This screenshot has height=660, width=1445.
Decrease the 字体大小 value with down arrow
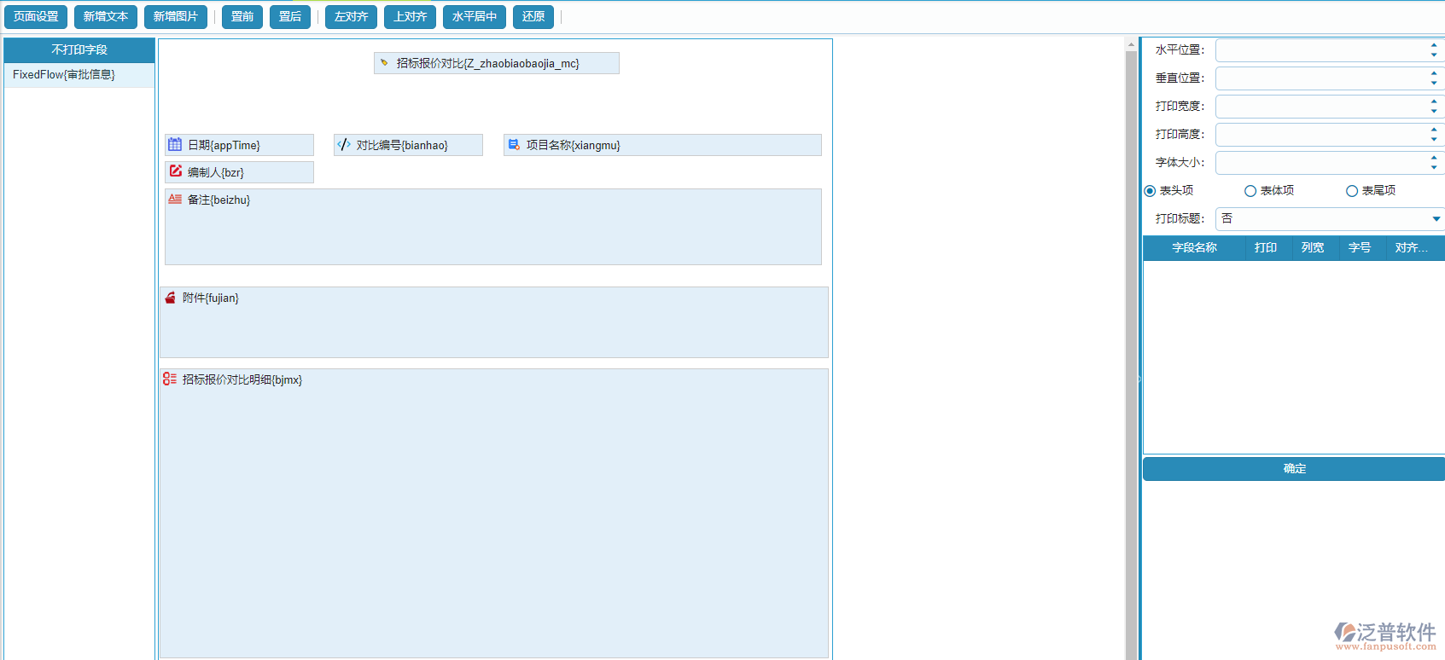click(x=1434, y=167)
